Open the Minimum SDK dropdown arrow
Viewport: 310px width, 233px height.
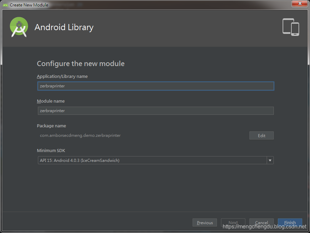[270, 160]
